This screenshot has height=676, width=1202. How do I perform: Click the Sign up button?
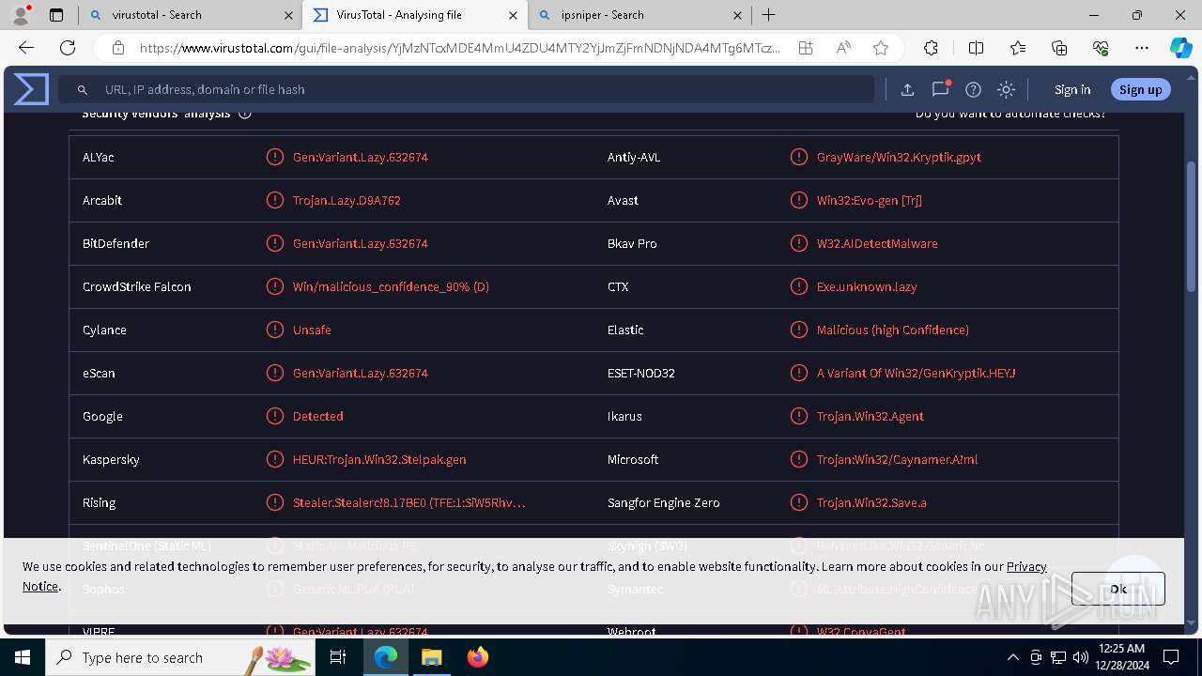tap(1141, 89)
